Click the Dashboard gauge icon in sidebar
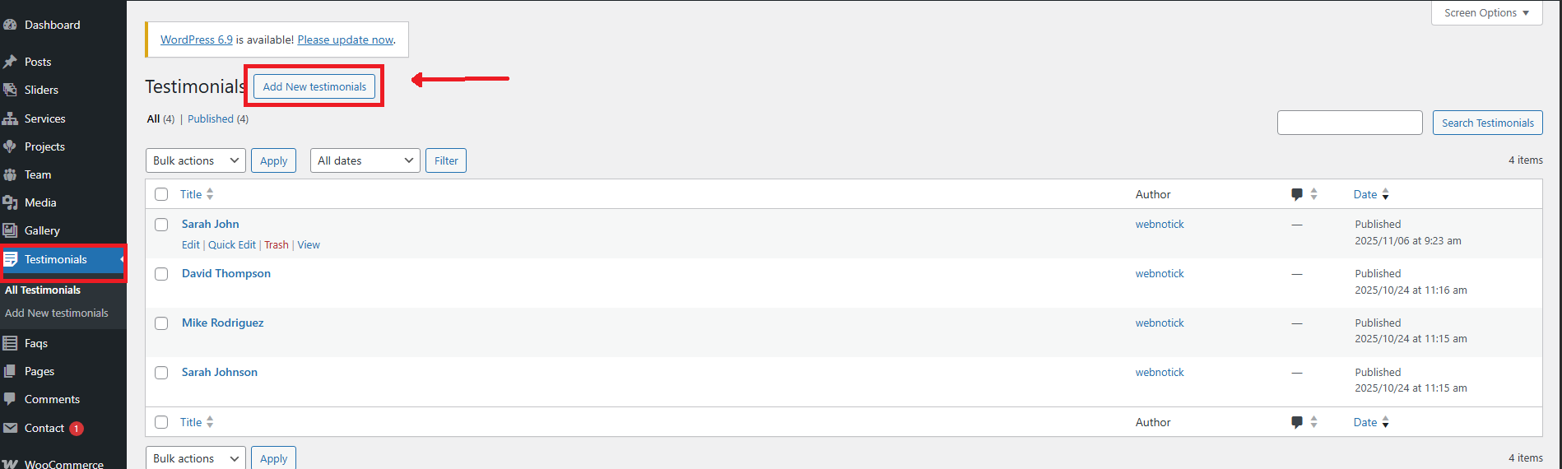This screenshot has height=469, width=1562. [x=10, y=25]
